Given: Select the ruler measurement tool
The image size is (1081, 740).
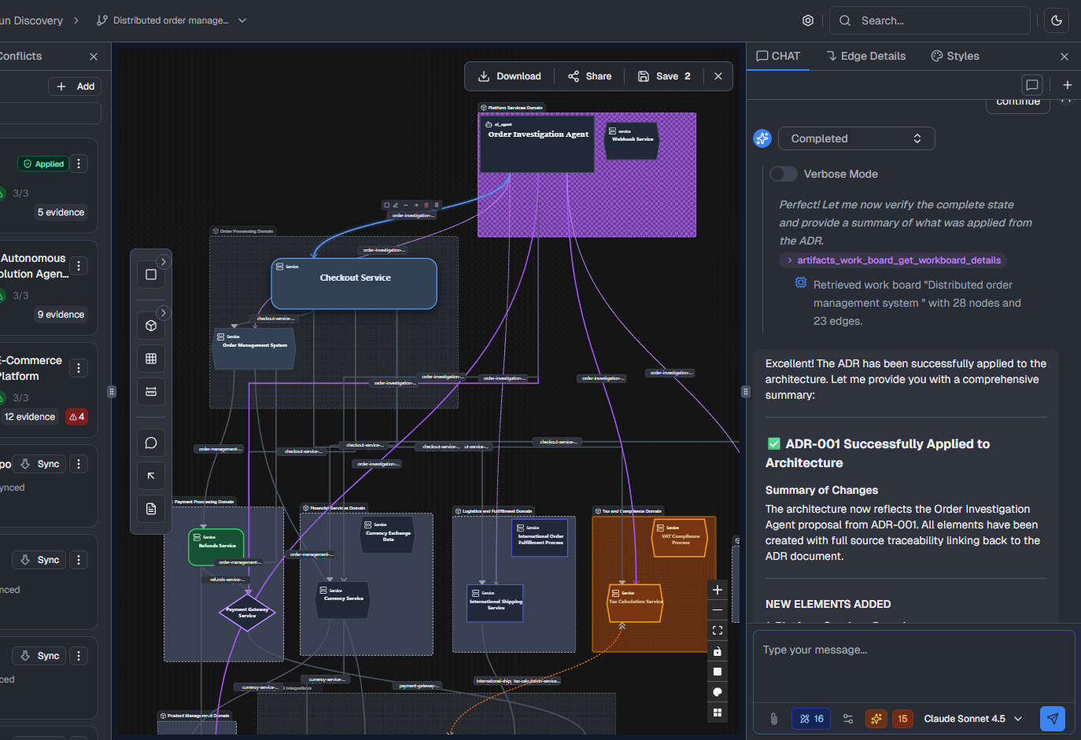Looking at the screenshot, I should pos(151,391).
